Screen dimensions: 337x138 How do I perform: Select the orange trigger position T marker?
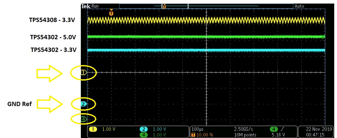(111, 12)
